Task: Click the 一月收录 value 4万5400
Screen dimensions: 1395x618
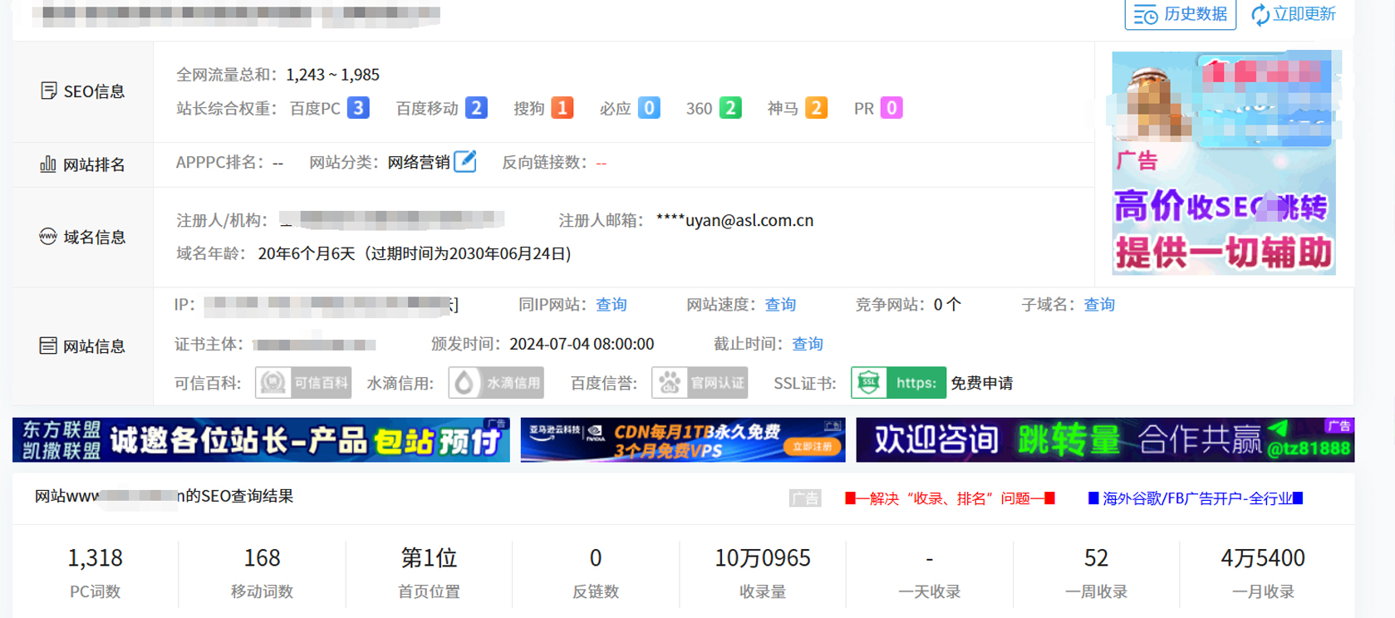Action: [x=1263, y=558]
